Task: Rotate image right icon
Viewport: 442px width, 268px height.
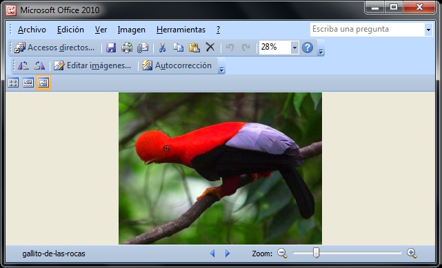Action: point(40,65)
